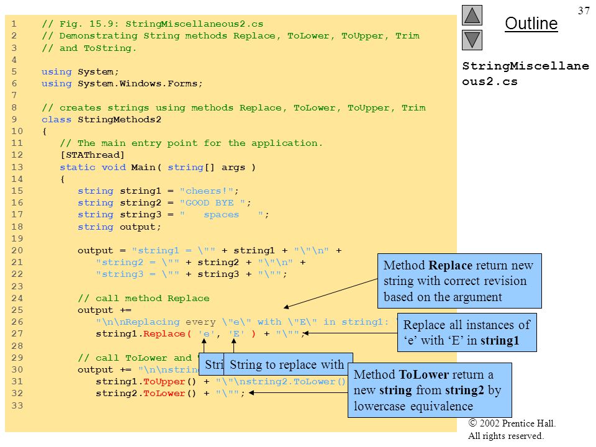This screenshot has width=596, height=447.
Task: Click the 'String to replace with' callout
Action: 288,364
